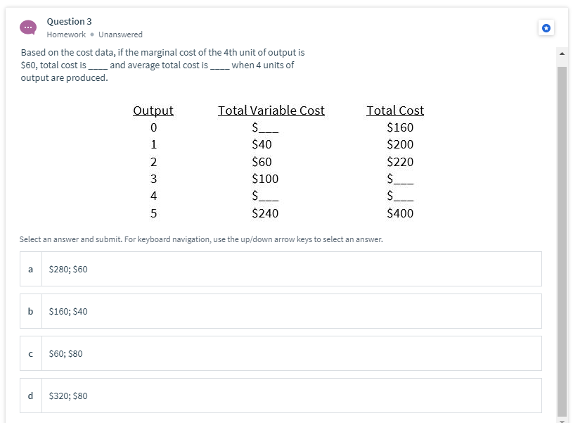Click the Total Cost column header
Screen dimensions: 573x423
point(395,111)
